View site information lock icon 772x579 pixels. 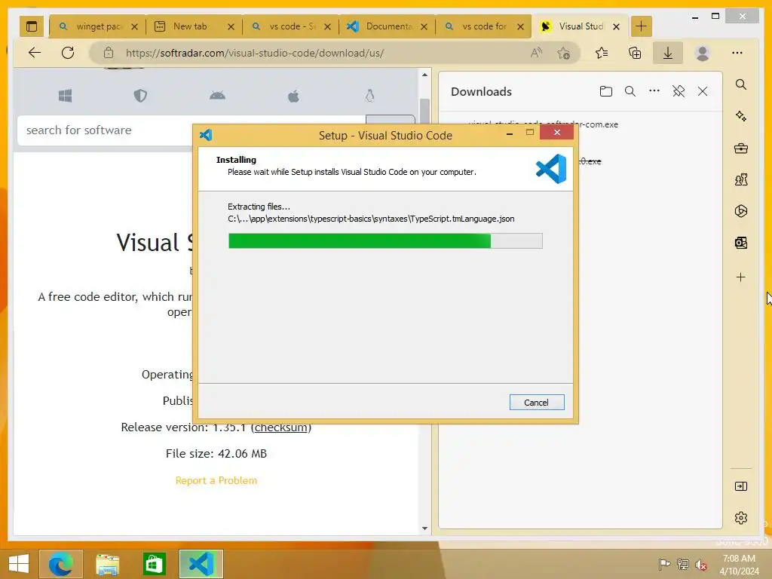[109, 53]
